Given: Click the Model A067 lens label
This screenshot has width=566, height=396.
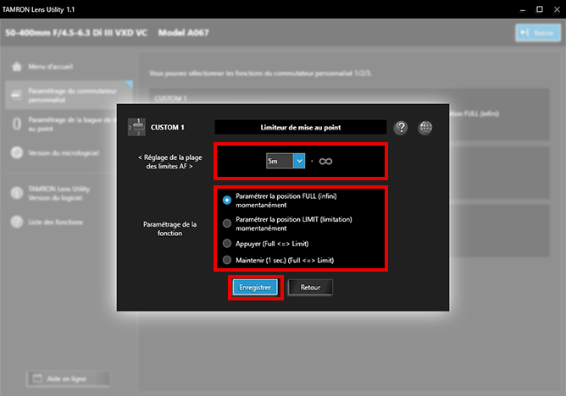Looking at the screenshot, I should (x=183, y=33).
